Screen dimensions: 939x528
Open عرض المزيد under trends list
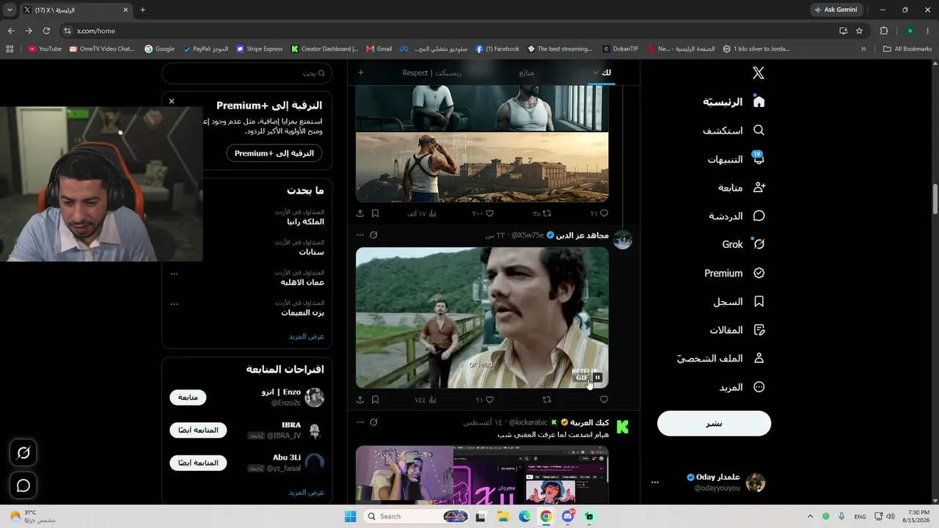point(306,336)
